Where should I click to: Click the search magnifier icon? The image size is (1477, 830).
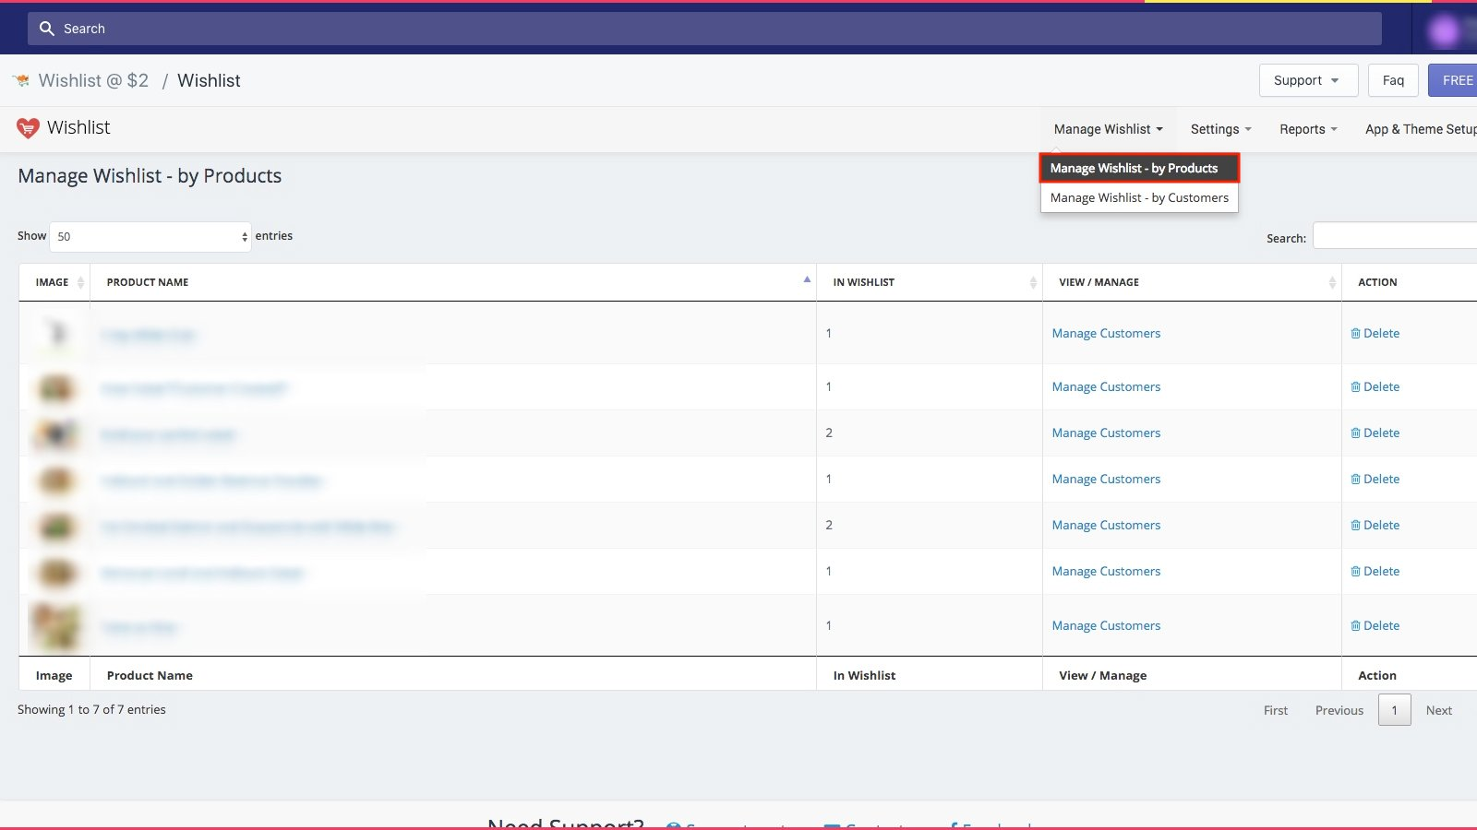point(46,29)
